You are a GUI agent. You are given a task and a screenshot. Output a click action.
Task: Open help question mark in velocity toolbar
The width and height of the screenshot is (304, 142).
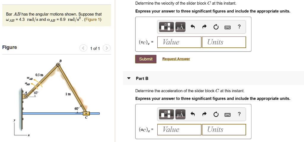pos(239,27)
